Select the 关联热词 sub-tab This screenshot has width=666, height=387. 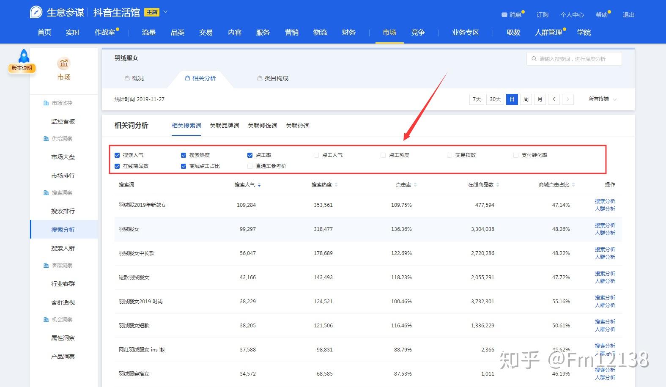tap(298, 126)
